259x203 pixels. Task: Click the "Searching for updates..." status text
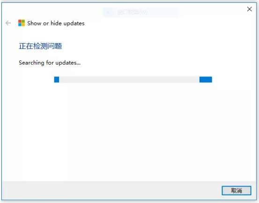50,63
